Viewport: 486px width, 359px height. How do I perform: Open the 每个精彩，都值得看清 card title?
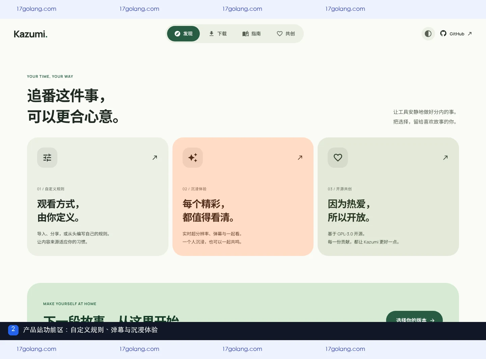209,211
